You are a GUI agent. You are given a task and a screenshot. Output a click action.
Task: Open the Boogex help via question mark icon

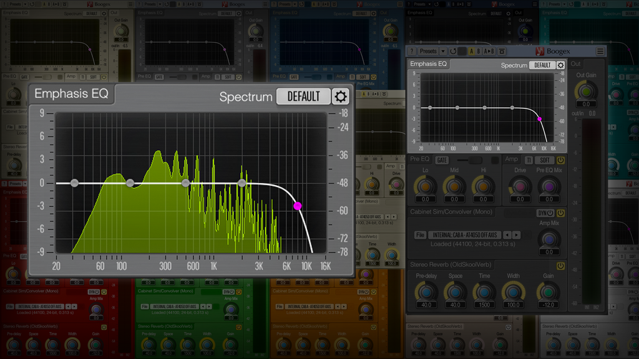[x=411, y=51]
